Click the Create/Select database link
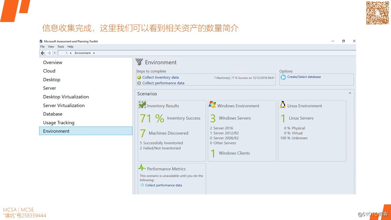The image size is (391, 220). point(304,77)
